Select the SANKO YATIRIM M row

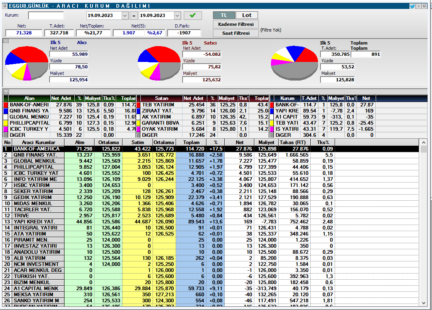[211, 300]
